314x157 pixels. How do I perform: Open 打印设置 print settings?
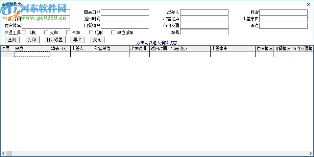click(x=55, y=40)
